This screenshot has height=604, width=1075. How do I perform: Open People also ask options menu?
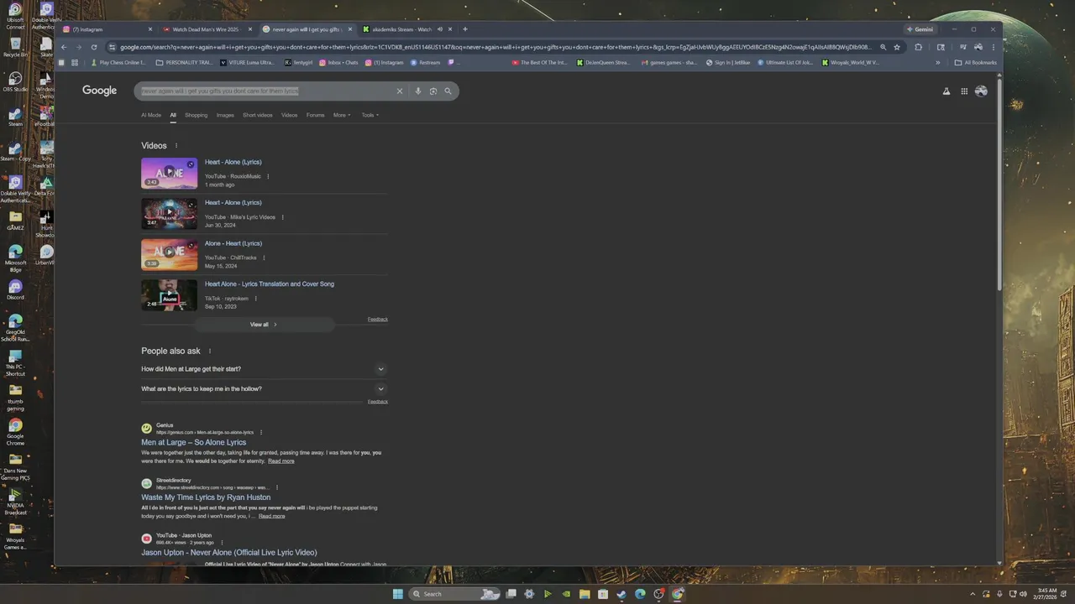coord(210,351)
